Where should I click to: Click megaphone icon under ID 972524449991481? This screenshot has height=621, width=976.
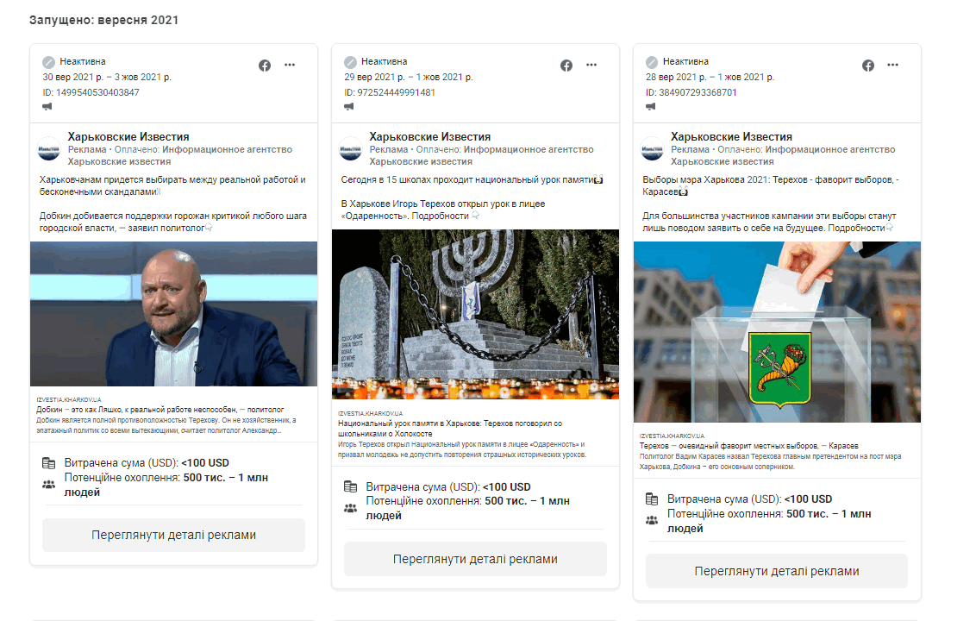349,107
